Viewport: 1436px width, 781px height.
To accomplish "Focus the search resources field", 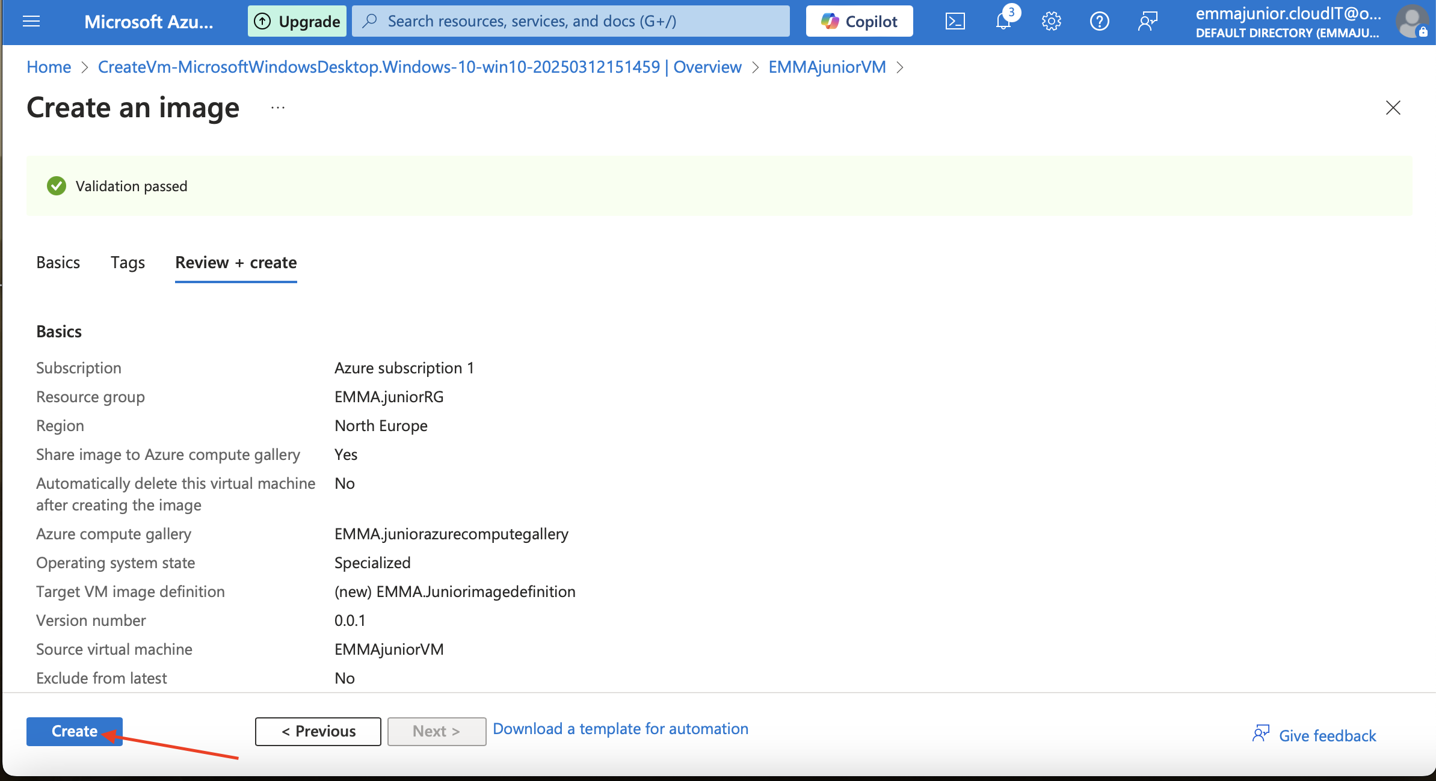I will 570,22.
